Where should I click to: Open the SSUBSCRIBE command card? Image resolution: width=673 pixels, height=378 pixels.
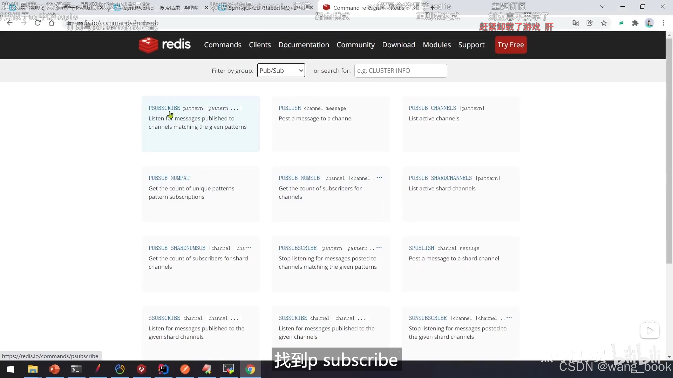[x=200, y=332]
